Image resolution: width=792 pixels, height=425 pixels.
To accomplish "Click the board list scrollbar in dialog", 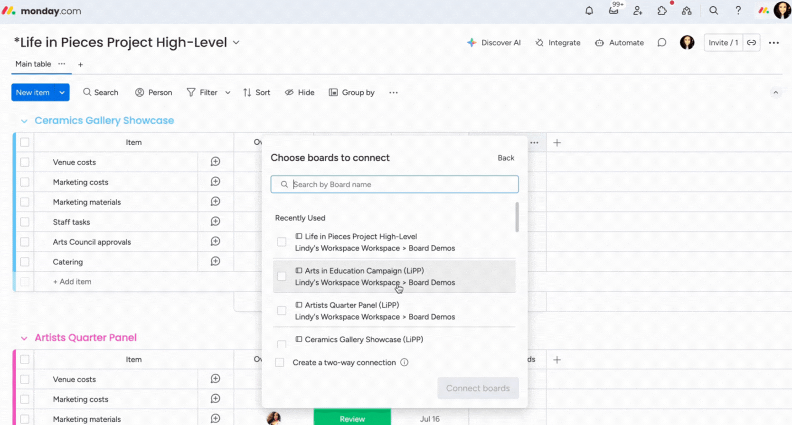I will (x=517, y=217).
